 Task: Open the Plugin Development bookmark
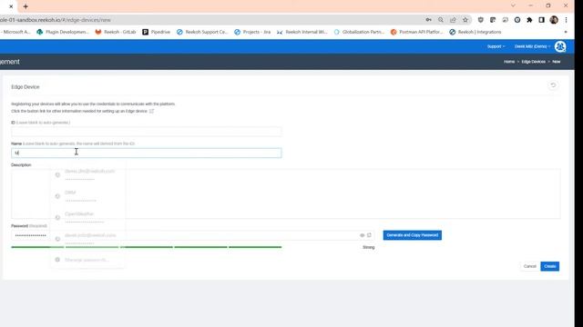[63, 33]
